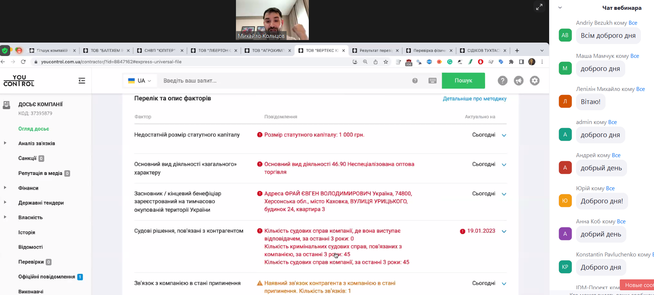This screenshot has width=654, height=295.
Task: Click the share page icon in address bar
Action: point(375,62)
